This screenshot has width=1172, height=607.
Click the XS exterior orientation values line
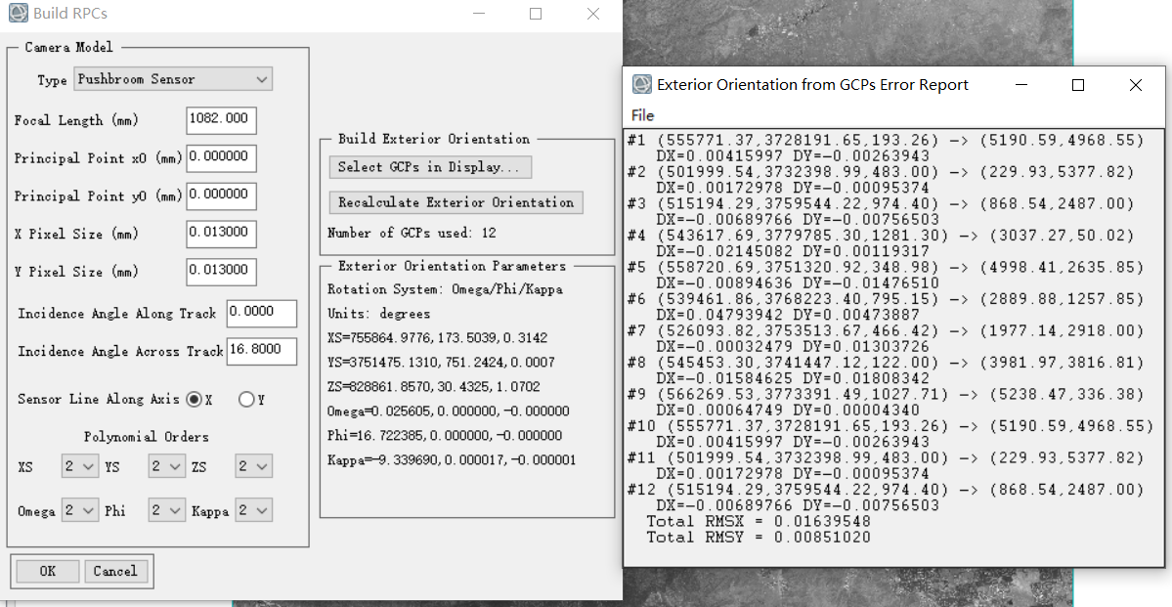coord(437,338)
